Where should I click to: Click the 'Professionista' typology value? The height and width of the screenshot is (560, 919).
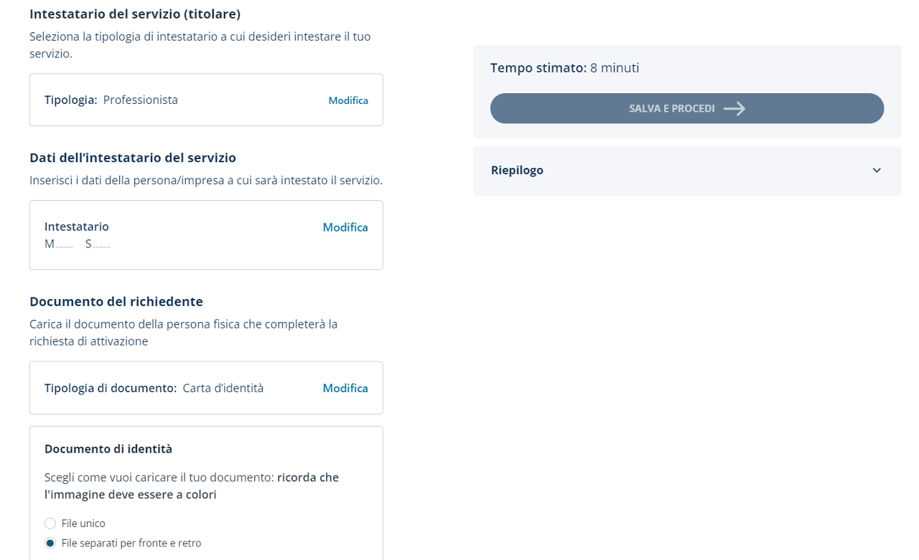tap(141, 100)
